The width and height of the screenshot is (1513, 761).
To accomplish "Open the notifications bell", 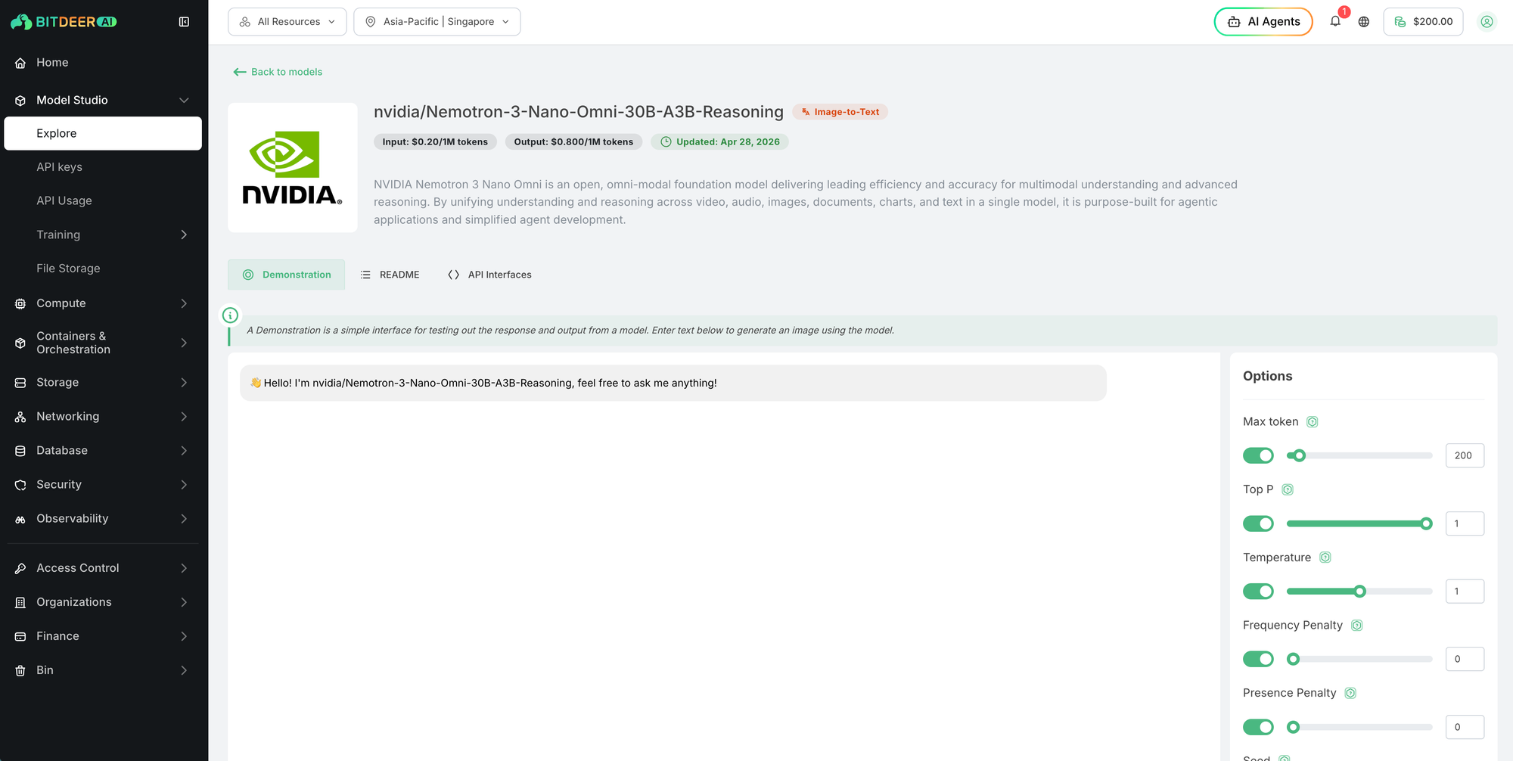I will pos(1335,21).
